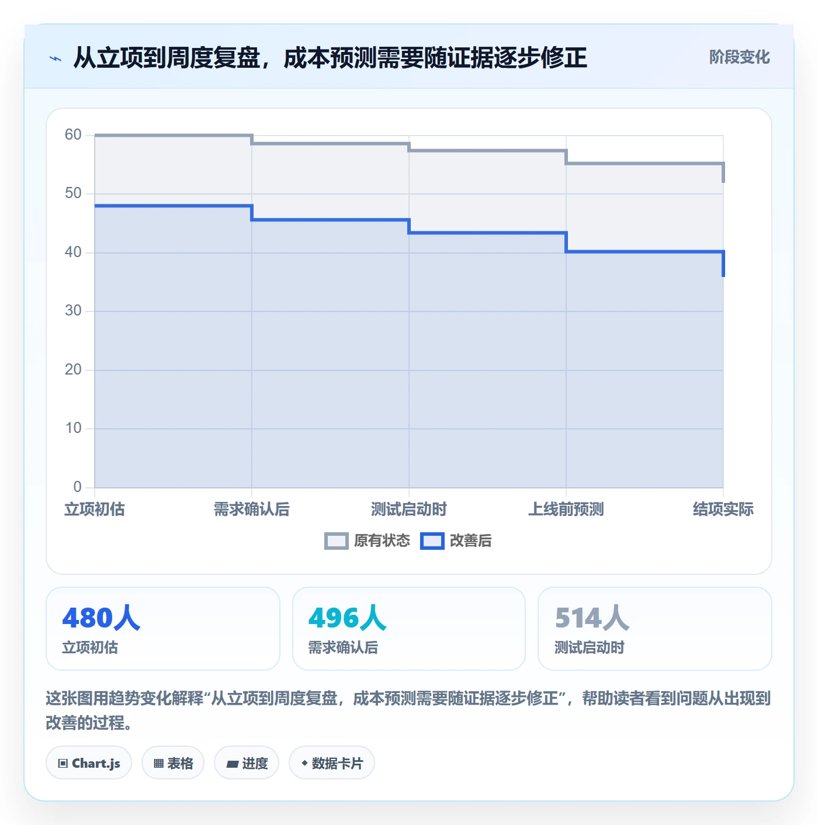Click the y-axis value 30
818x825 pixels.
tap(73, 311)
